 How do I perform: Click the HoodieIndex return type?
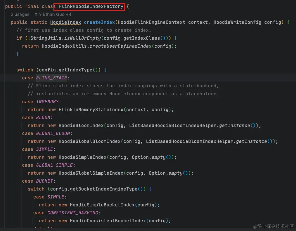tap(66, 22)
